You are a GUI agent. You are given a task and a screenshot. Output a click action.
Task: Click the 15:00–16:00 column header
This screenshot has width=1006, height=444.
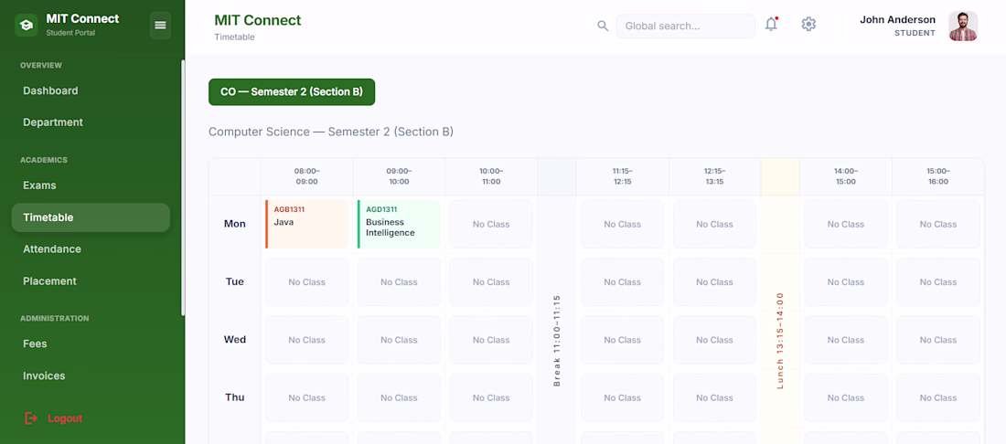point(938,176)
